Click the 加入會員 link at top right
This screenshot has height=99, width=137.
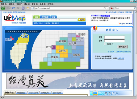click(x=113, y=12)
